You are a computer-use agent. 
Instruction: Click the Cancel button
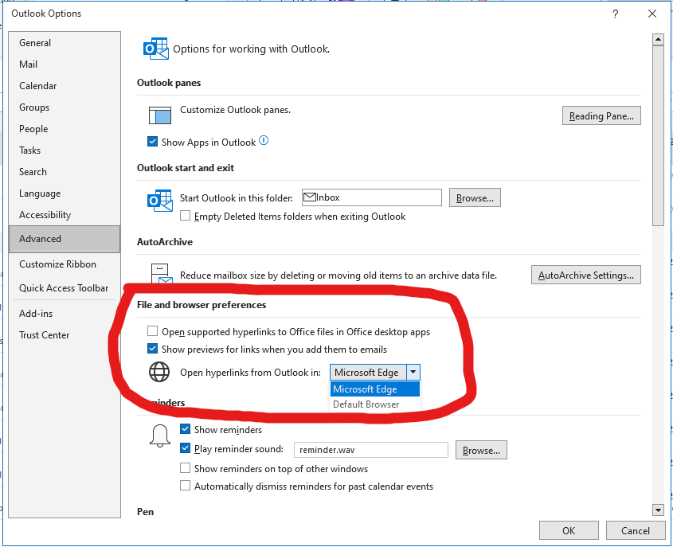pyautogui.click(x=636, y=531)
